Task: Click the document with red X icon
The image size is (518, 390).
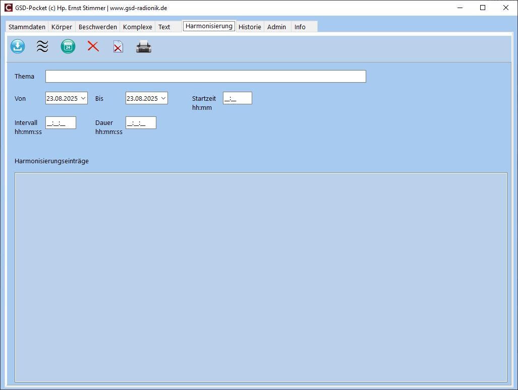Action: (118, 46)
